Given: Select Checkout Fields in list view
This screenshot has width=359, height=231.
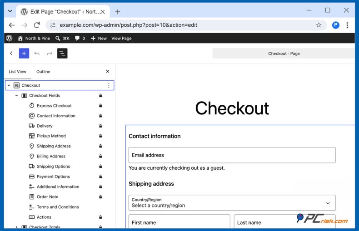Looking at the screenshot, I should click(45, 96).
